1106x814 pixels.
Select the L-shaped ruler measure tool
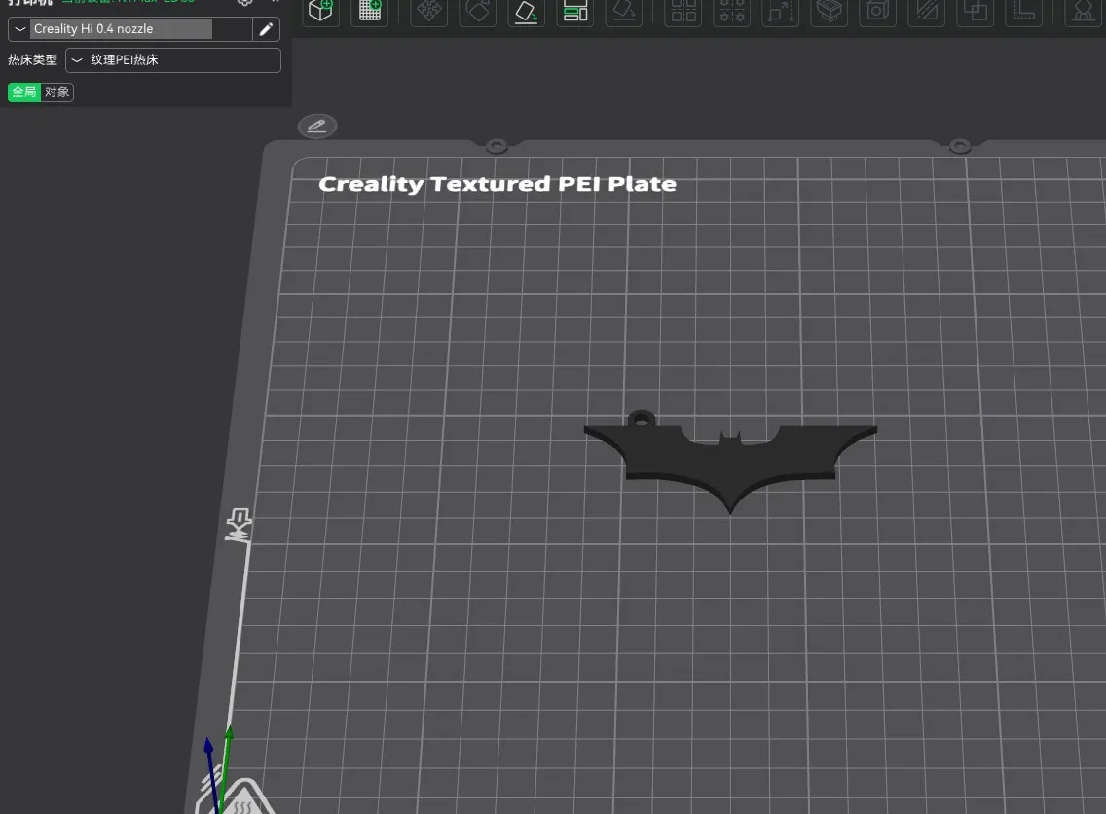tap(1024, 11)
